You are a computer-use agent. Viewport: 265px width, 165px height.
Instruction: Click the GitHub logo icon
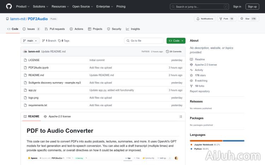tap(9, 6)
